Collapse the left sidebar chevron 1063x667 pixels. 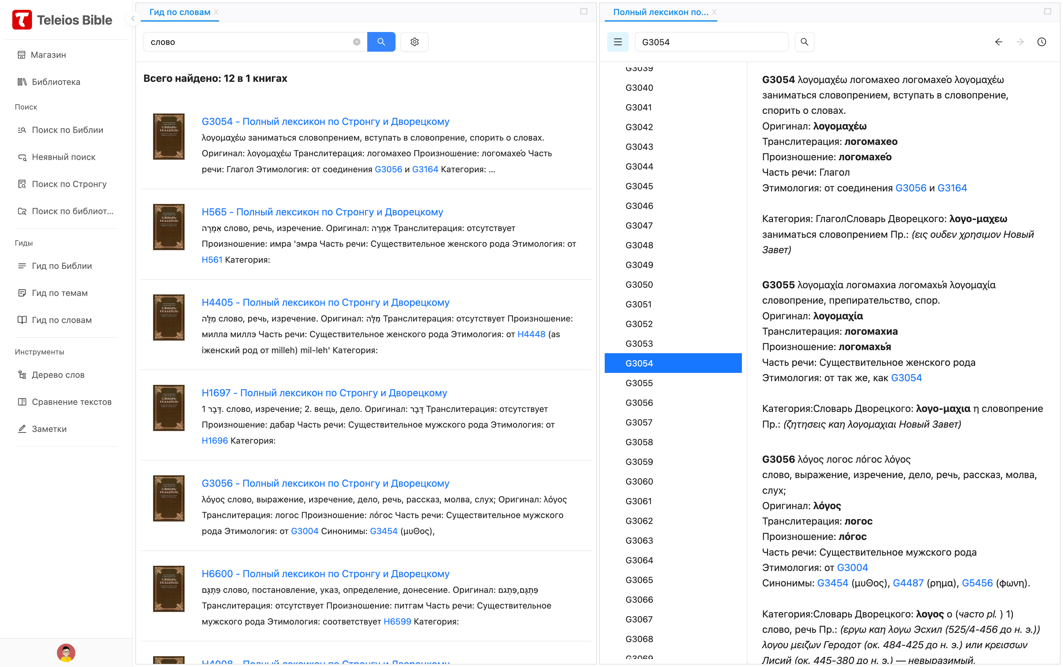133,18
